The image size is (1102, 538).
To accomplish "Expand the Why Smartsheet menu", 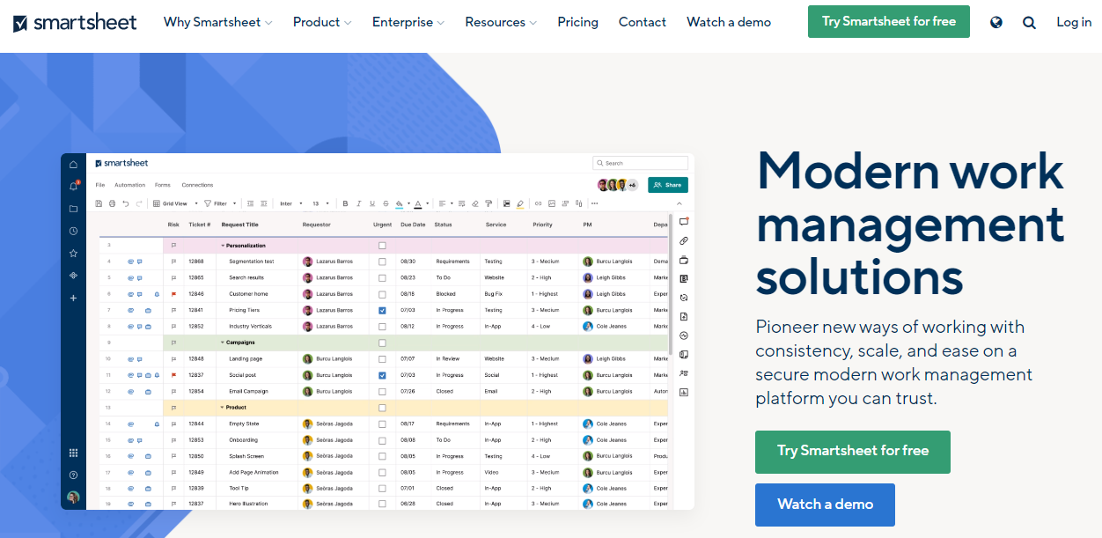I will [x=218, y=22].
